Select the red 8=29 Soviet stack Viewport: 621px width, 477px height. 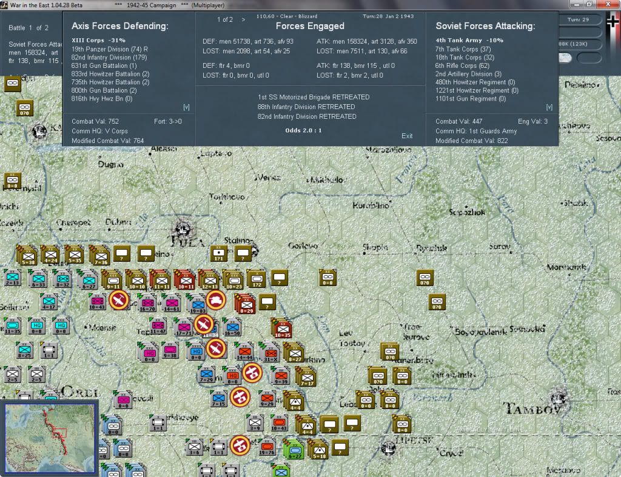(245, 304)
